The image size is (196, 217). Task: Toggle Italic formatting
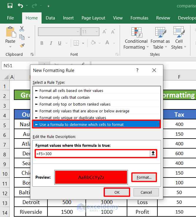[x=51, y=43]
